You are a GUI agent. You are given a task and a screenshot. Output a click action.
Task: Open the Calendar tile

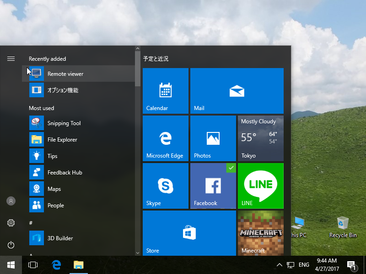tap(165, 91)
